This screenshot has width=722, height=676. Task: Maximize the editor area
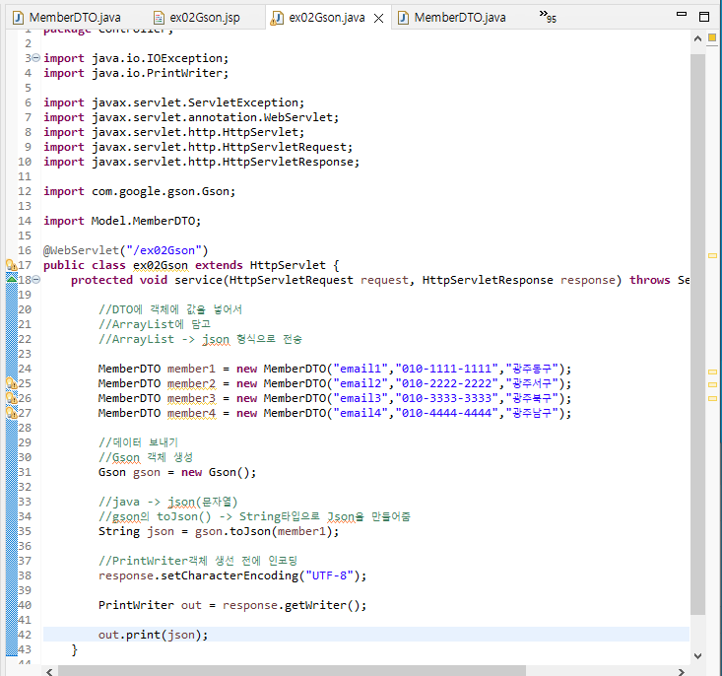(704, 17)
